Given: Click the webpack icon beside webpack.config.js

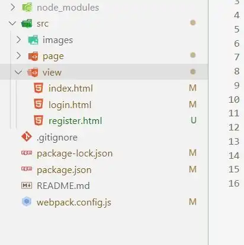Looking at the screenshot, I should (27, 201).
